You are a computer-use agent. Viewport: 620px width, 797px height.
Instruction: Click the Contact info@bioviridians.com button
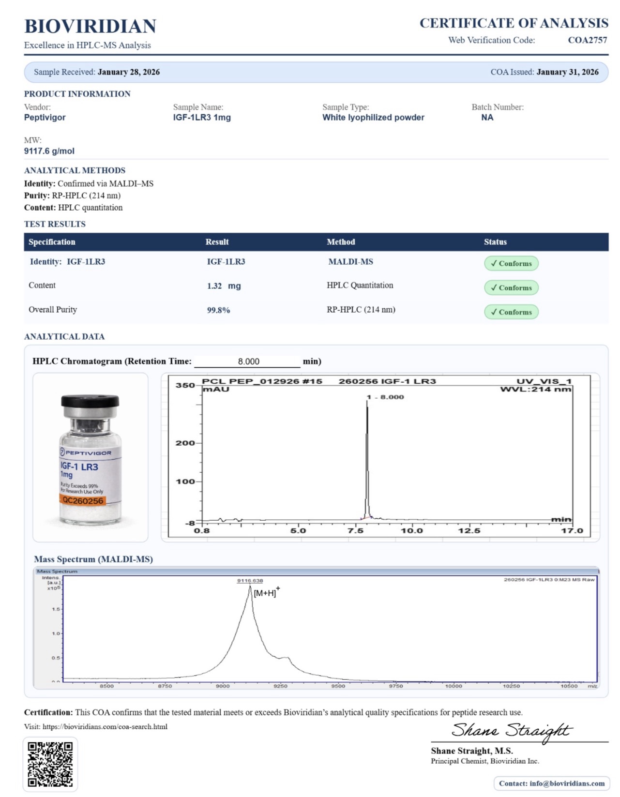point(552,783)
